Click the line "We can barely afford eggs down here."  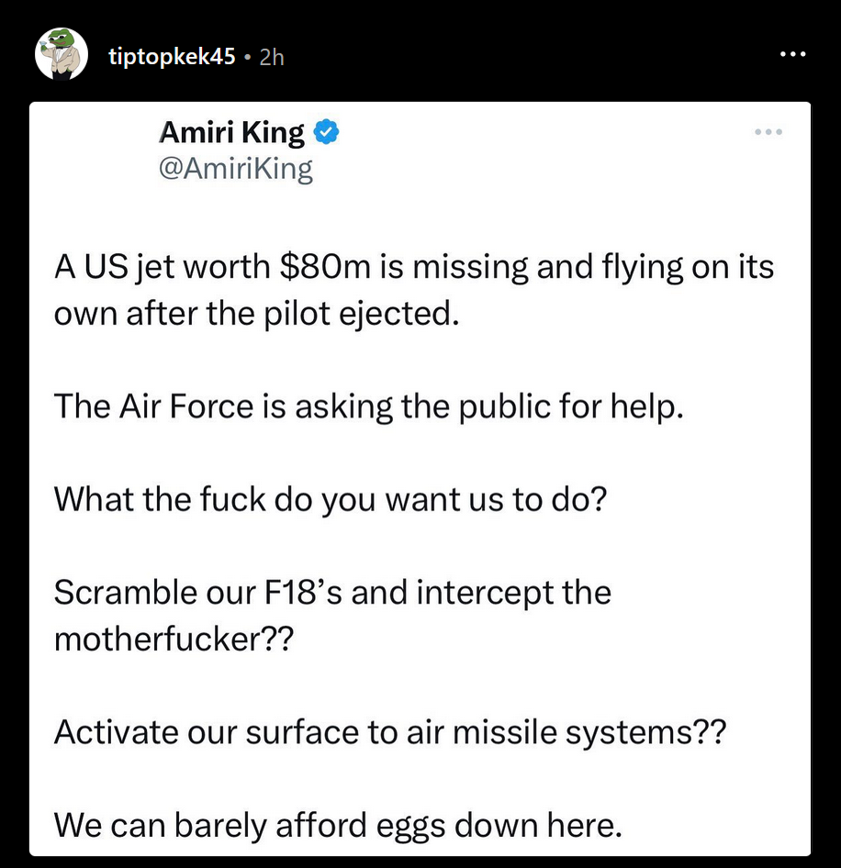pos(338,825)
